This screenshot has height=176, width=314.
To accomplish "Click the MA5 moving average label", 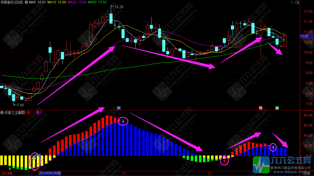I will click(x=36, y=3).
